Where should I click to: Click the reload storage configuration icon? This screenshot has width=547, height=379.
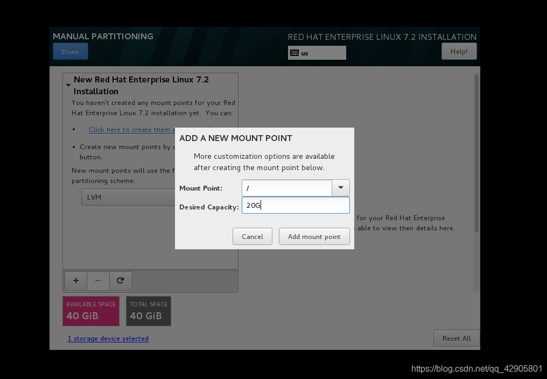[121, 280]
